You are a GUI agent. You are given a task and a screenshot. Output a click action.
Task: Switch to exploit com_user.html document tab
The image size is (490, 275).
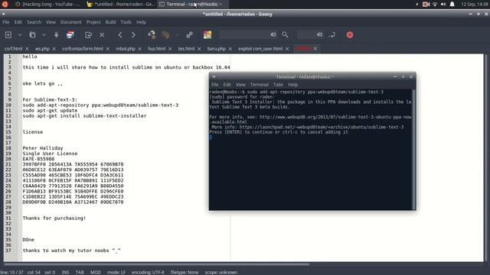click(x=260, y=49)
